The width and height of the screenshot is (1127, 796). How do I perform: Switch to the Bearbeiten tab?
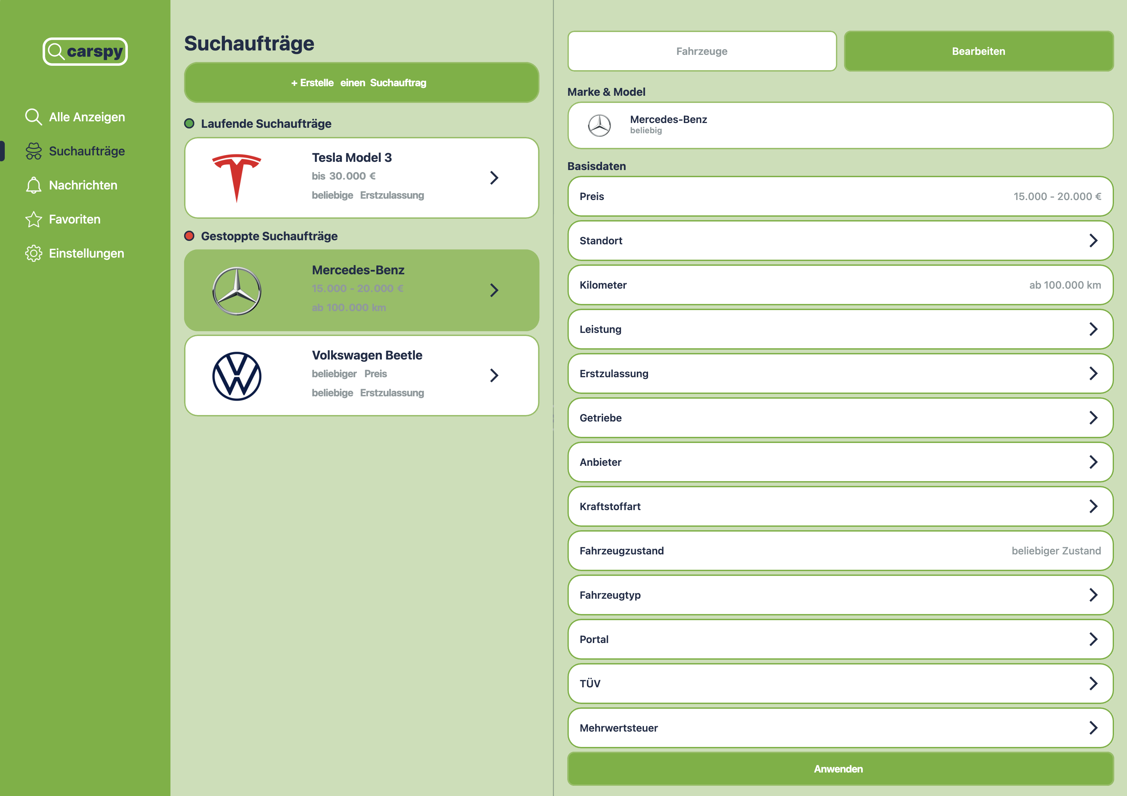tap(978, 51)
